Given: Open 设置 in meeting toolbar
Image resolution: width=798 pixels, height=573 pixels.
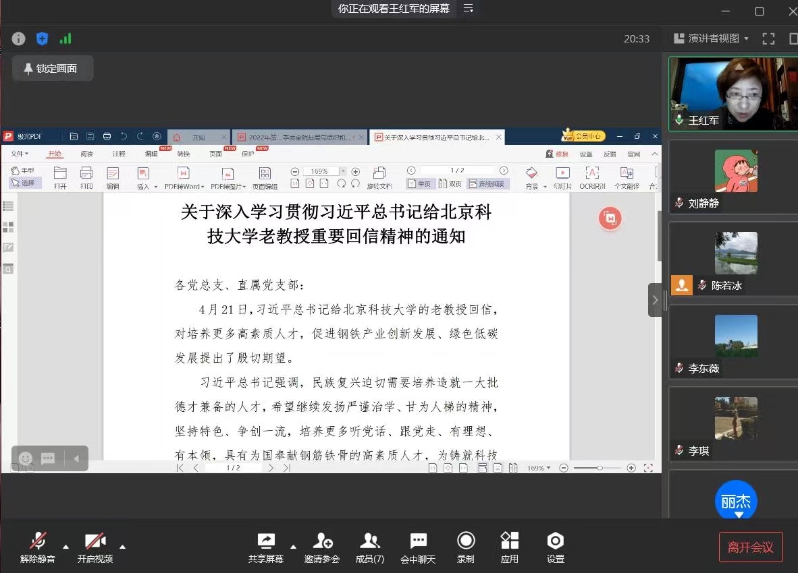Looking at the screenshot, I should 555,547.
